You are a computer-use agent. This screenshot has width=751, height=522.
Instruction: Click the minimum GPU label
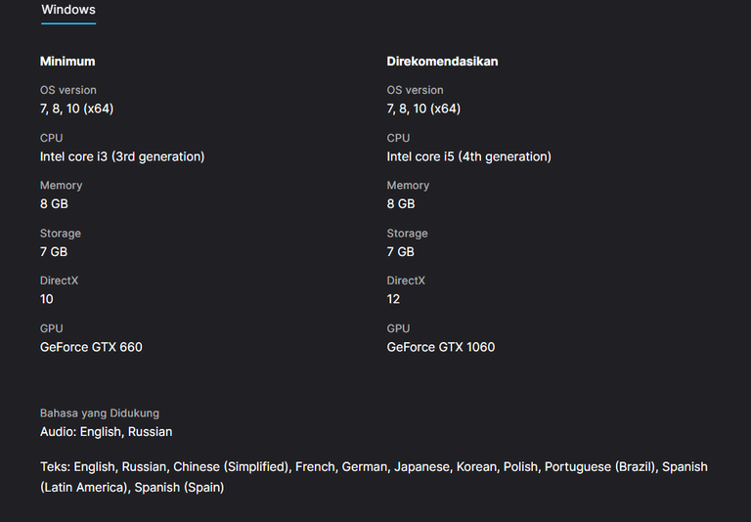52,328
